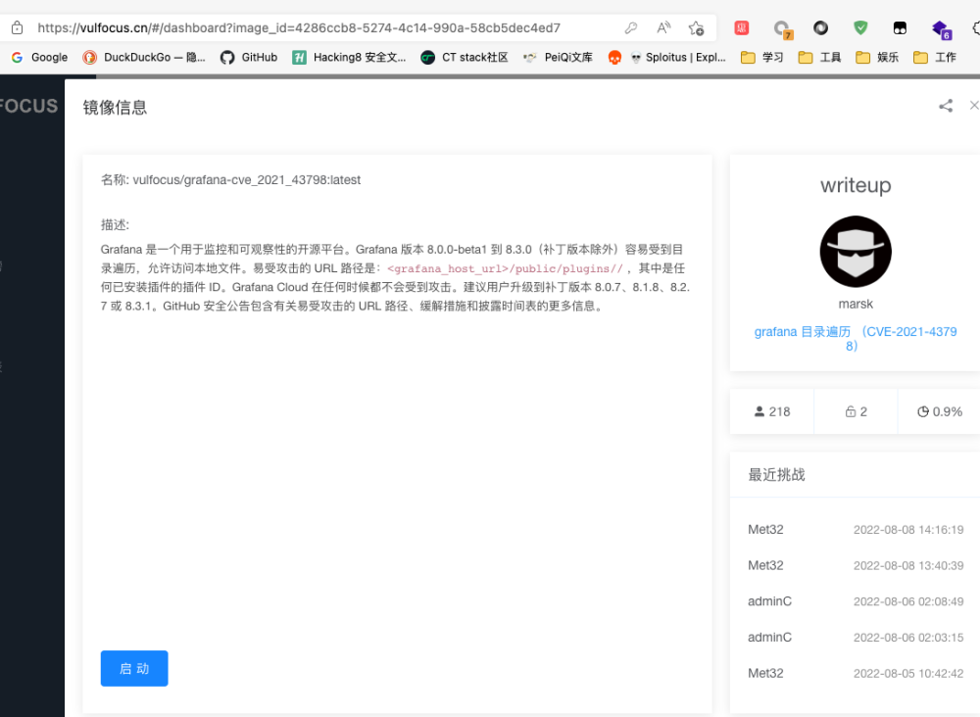
Task: Open the GitHub bookmark
Action: [x=249, y=58]
